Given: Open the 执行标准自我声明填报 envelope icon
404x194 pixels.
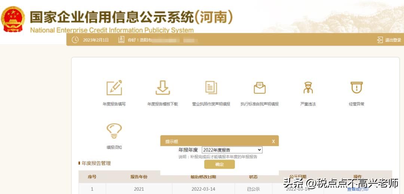Looking at the screenshot, I should [x=260, y=88].
